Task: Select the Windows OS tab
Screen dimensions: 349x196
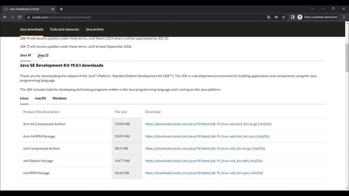Action: tap(59, 98)
